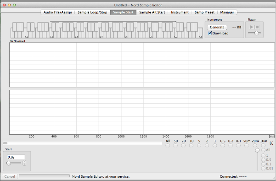Click the vertical zoom slider knob
This screenshot has height=181, width=276.
pyautogui.click(x=257, y=150)
